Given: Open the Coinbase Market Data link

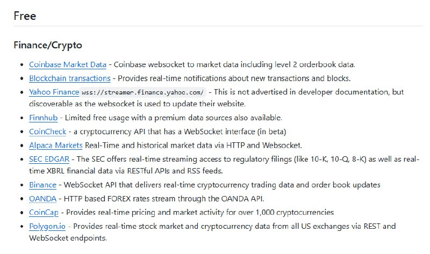Looking at the screenshot, I should tap(68, 64).
